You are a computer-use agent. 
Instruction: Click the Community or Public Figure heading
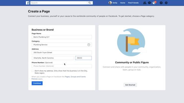click(x=132, y=62)
